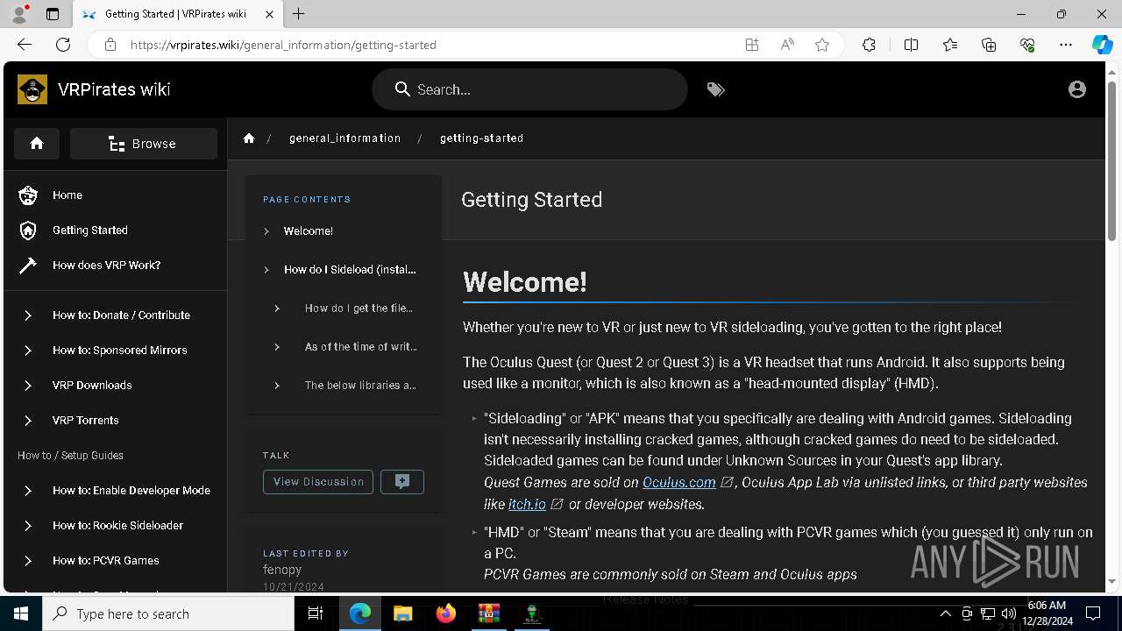Click the VRPirates wiki logo
Viewport: 1122px width, 631px height.
click(x=32, y=89)
